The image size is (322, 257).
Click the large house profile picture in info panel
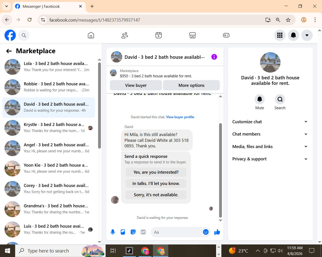[x=270, y=62]
